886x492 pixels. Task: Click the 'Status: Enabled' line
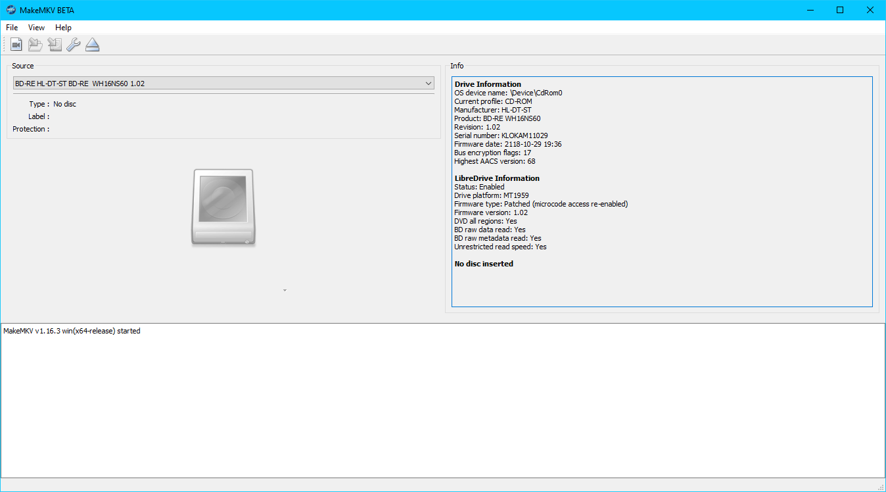tap(479, 187)
